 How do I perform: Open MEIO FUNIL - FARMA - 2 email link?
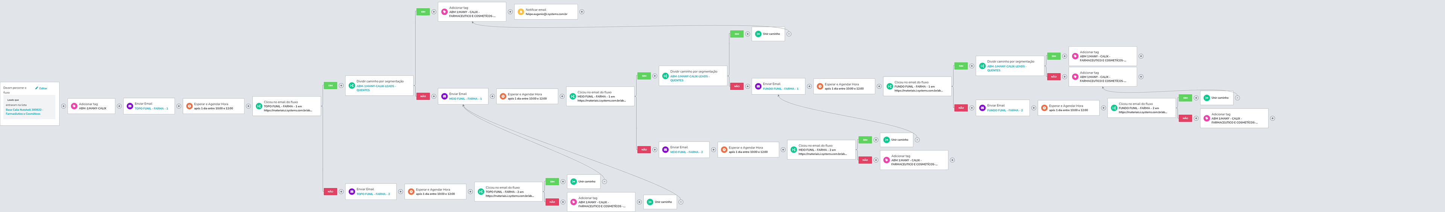point(687,152)
